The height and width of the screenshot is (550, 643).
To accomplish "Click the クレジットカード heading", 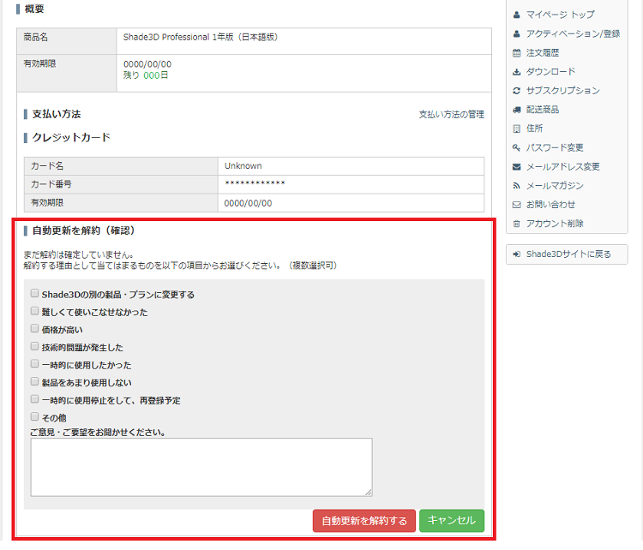I will pyautogui.click(x=71, y=138).
